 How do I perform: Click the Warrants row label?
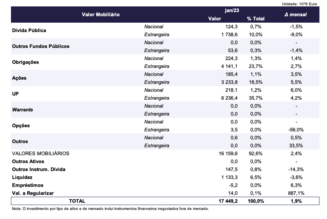(x=22, y=110)
